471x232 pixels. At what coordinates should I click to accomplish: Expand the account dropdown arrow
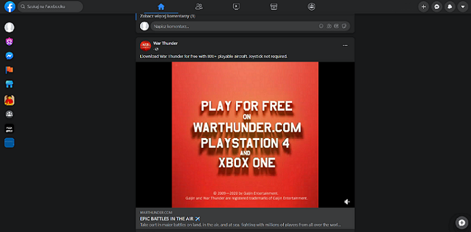[463, 6]
